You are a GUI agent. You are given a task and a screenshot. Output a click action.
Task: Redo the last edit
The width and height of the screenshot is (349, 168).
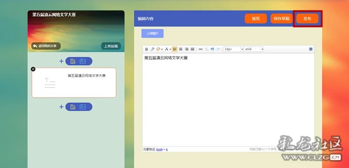point(219,49)
